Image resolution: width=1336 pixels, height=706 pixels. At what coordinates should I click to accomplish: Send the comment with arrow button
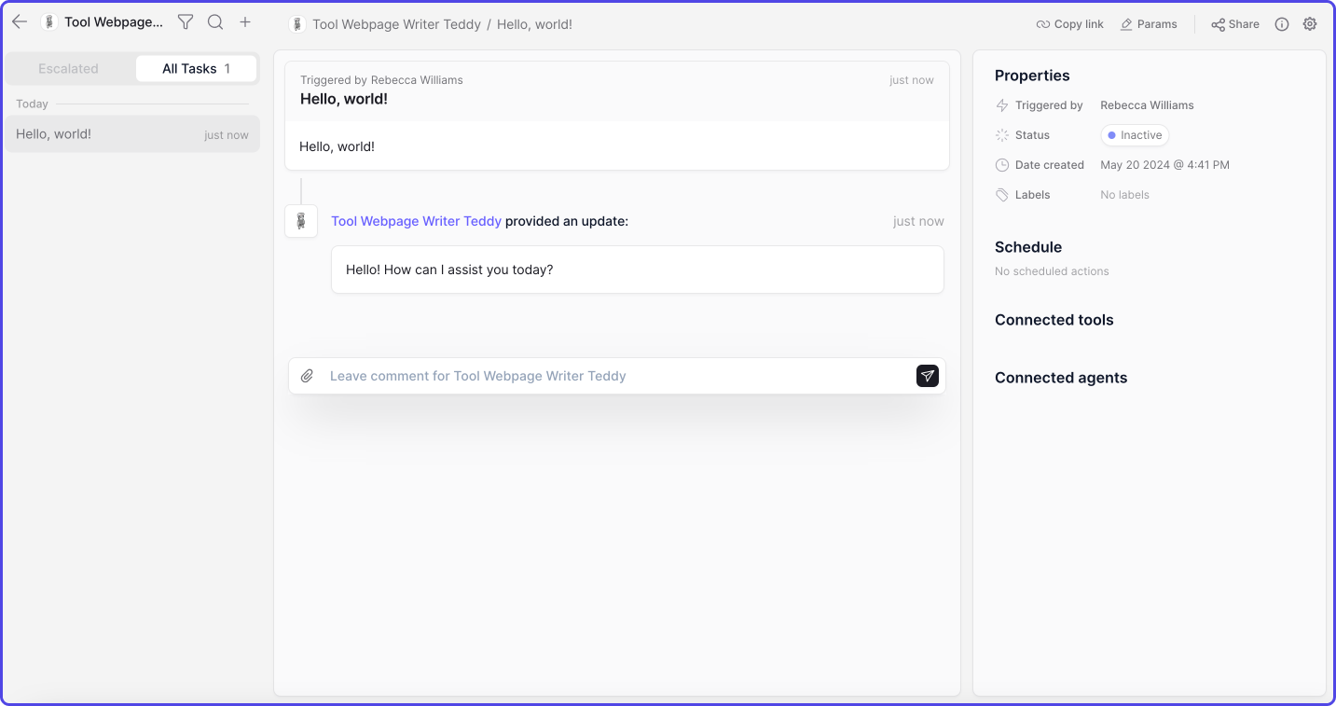(928, 376)
